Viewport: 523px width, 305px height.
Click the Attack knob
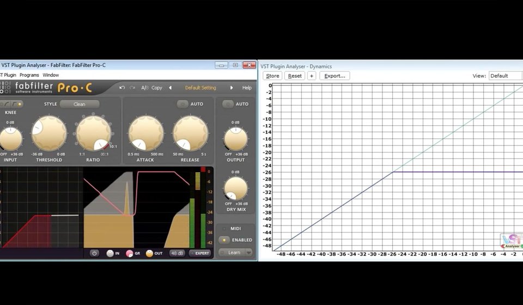[146, 133]
